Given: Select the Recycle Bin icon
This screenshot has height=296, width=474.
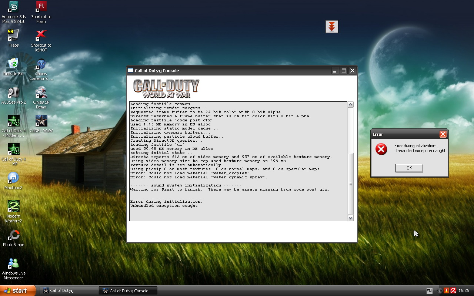Looking at the screenshot, I should (x=14, y=67).
